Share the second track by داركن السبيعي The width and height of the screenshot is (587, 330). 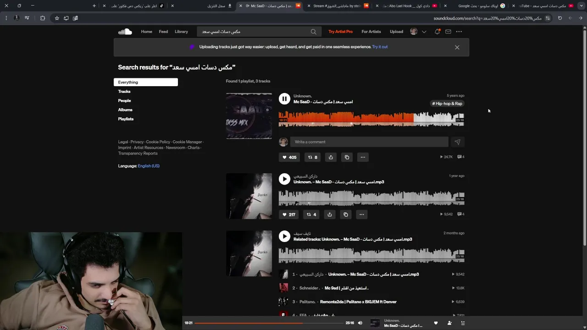pyautogui.click(x=329, y=214)
